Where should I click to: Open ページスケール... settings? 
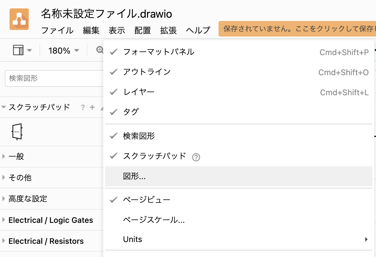coord(154,220)
